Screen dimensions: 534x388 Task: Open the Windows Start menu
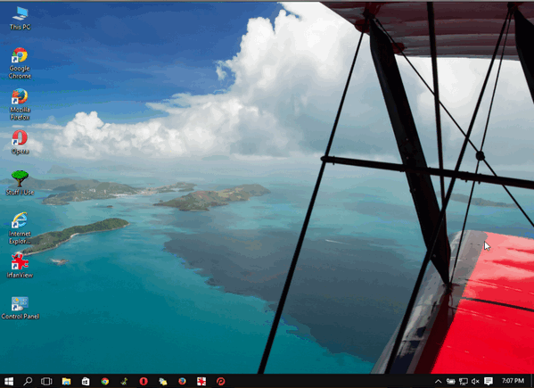point(9,381)
